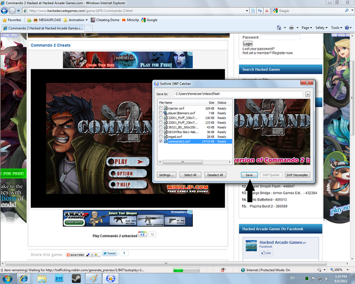
Task: Click the Select All button
Action: pyautogui.click(x=190, y=175)
